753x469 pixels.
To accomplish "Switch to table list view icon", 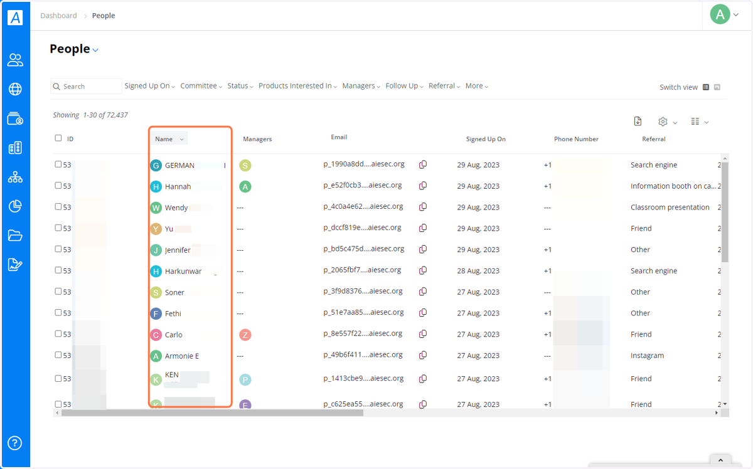I will (x=706, y=87).
